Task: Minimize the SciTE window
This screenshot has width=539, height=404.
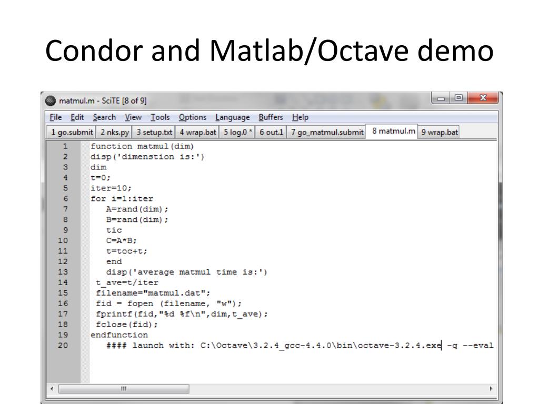Action: point(441,98)
